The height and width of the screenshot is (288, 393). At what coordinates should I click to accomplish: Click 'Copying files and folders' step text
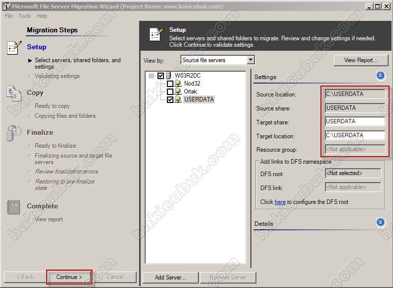[65, 116]
